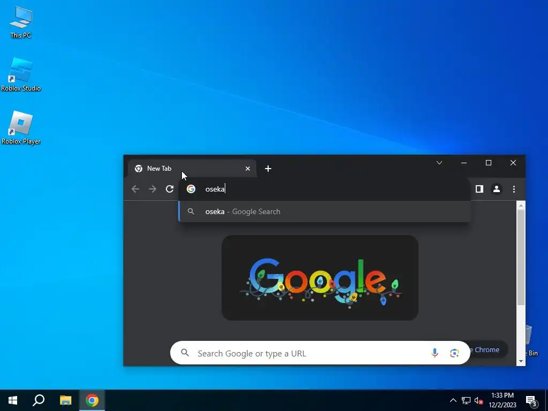The image size is (548, 411).
Task: Click Chrome page scrollbar down arrow
Action: [521, 361]
